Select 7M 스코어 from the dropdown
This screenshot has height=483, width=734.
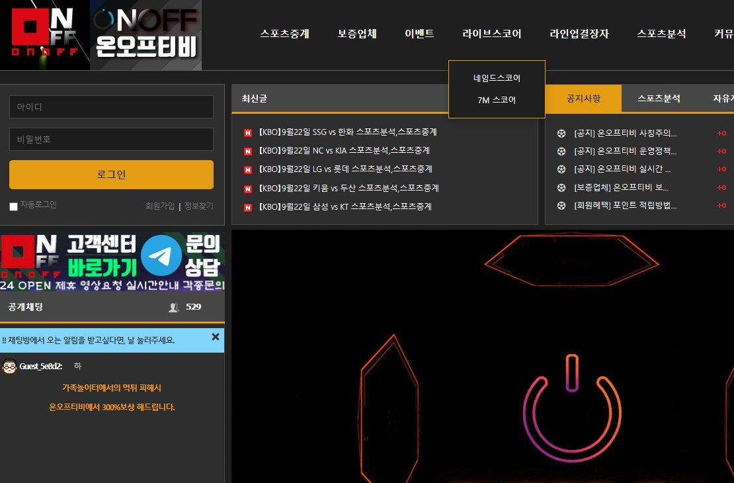(x=497, y=101)
